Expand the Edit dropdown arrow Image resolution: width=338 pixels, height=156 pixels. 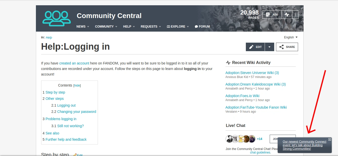[269, 47]
